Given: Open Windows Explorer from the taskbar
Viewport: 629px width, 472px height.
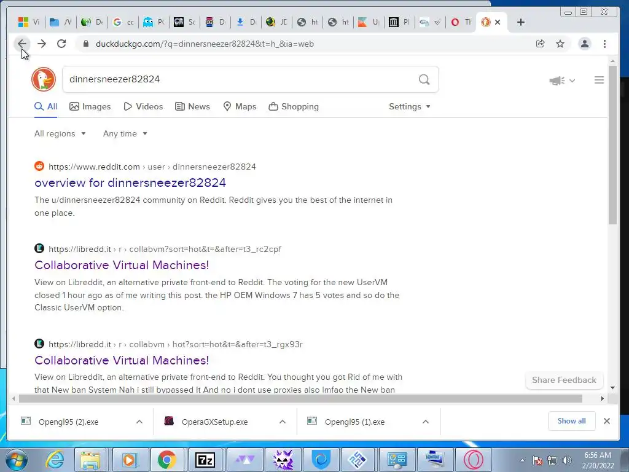Looking at the screenshot, I should click(x=90, y=460).
